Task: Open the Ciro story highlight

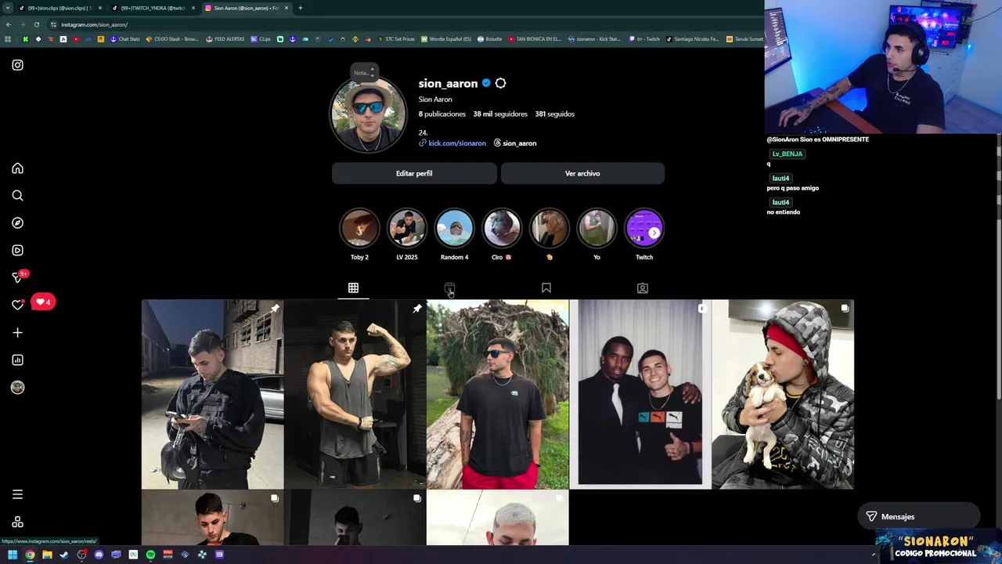Action: 502,229
